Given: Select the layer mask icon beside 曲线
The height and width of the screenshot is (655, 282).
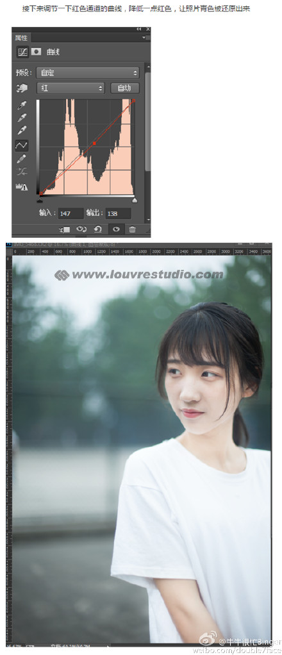Looking at the screenshot, I should point(37,51).
